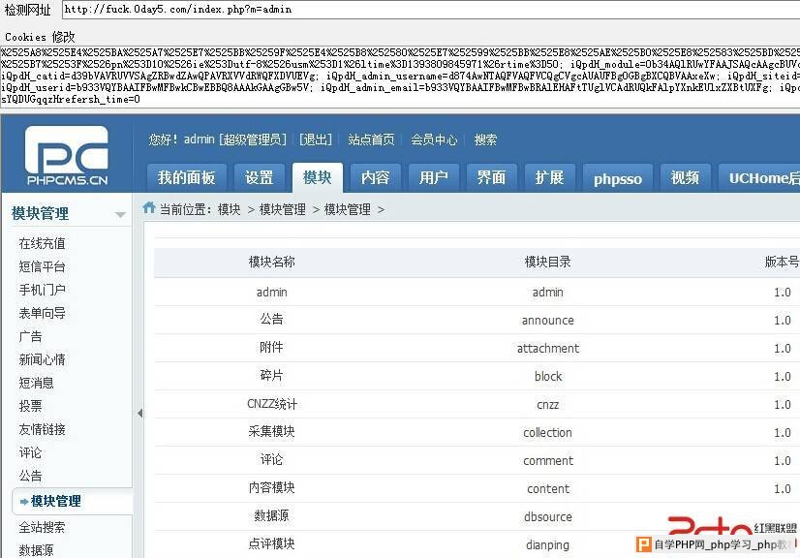800x558 pixels.
Task: Open 投票 in the sidebar
Action: pos(30,406)
